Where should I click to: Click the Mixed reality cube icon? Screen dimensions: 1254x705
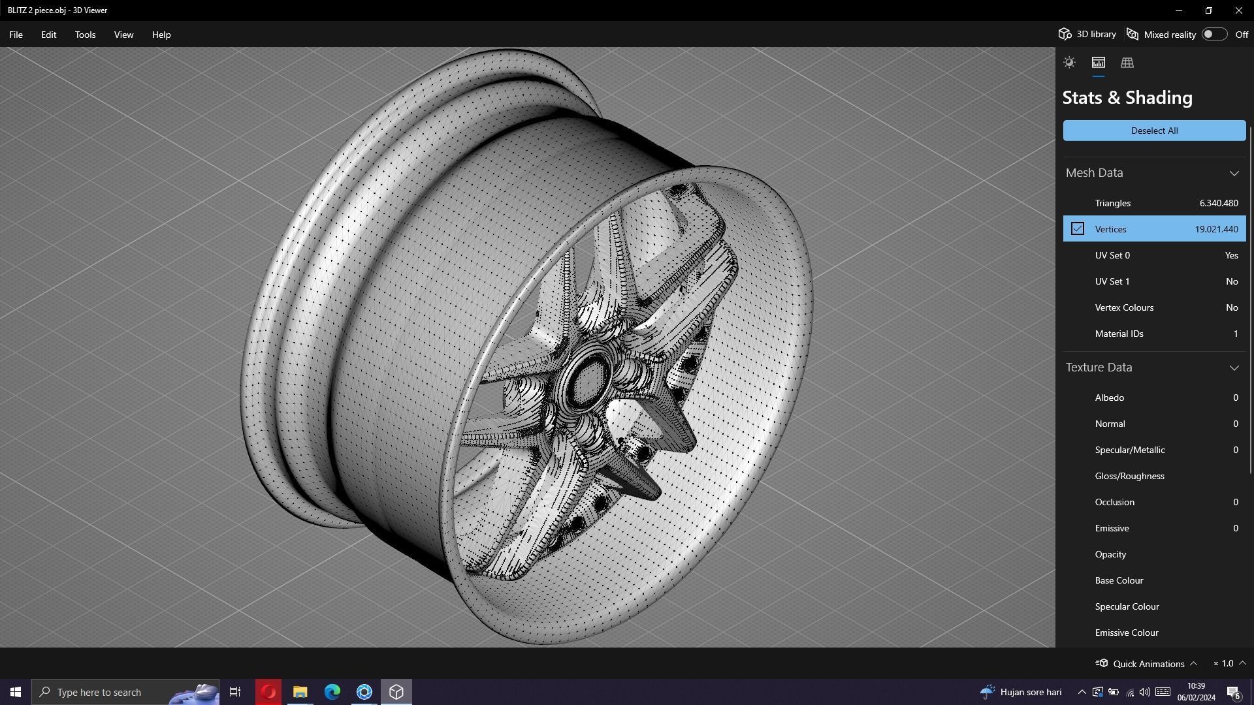pos(1133,35)
